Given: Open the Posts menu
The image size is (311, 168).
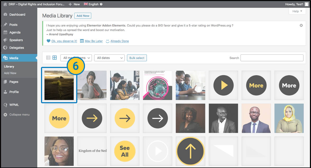Looking at the screenshot, I should coord(13,25).
